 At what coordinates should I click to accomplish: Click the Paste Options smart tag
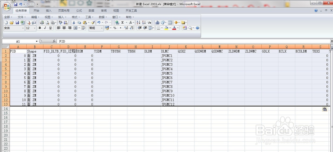click(x=324, y=109)
